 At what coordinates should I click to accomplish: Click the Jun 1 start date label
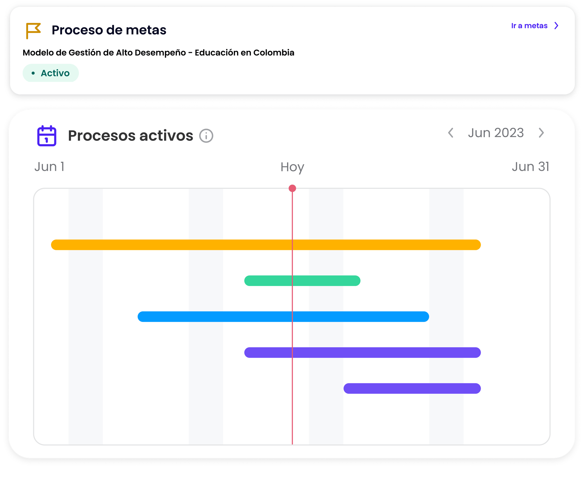click(x=49, y=167)
